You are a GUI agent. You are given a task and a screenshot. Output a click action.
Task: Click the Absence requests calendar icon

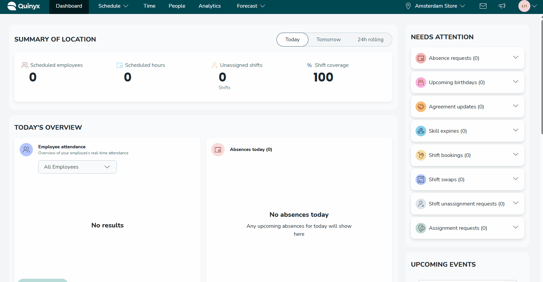[421, 58]
